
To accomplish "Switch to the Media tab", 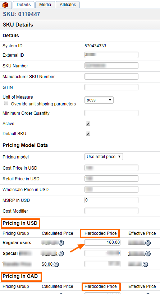I will coord(45,5).
